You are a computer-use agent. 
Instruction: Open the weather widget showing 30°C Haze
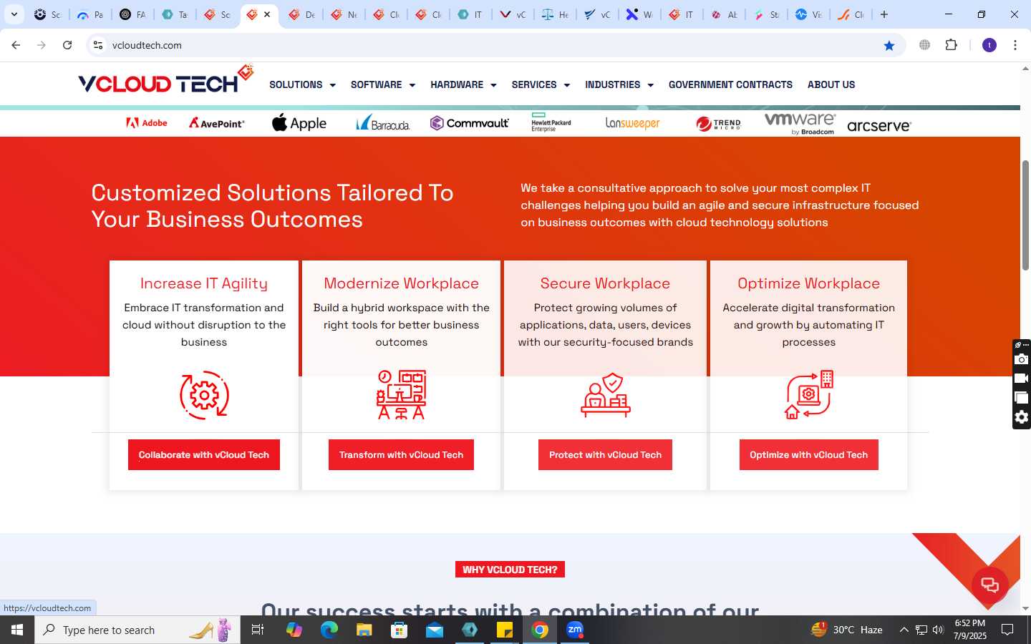[847, 630]
